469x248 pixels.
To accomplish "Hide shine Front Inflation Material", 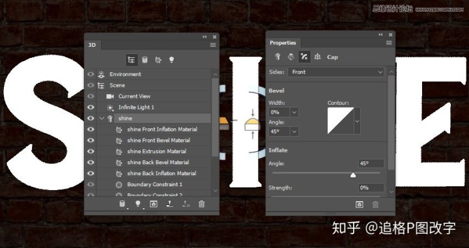I will point(91,130).
